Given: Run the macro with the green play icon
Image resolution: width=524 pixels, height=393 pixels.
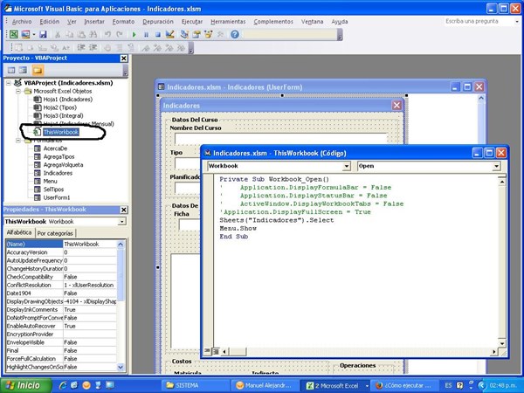Looking at the screenshot, I should (x=134, y=34).
